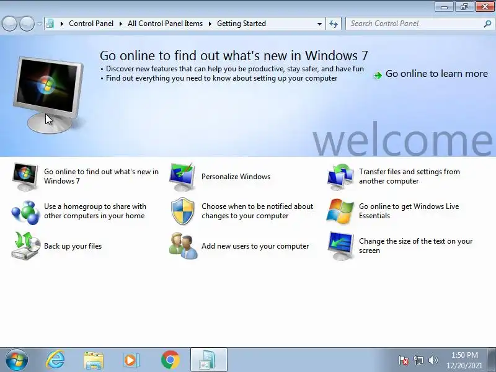Click the green arrow next to Go online to learn more
Viewport: 496px width, 372px height.
(378, 75)
